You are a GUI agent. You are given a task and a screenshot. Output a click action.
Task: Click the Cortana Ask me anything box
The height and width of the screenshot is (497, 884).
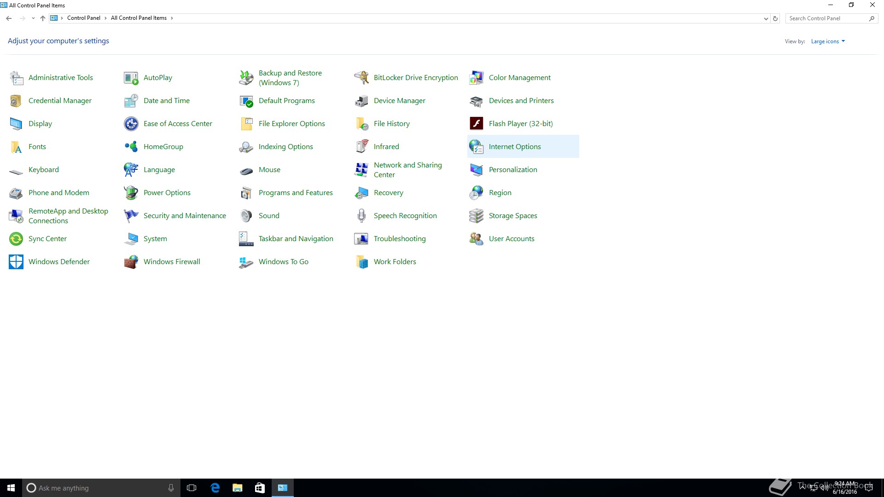point(101,488)
